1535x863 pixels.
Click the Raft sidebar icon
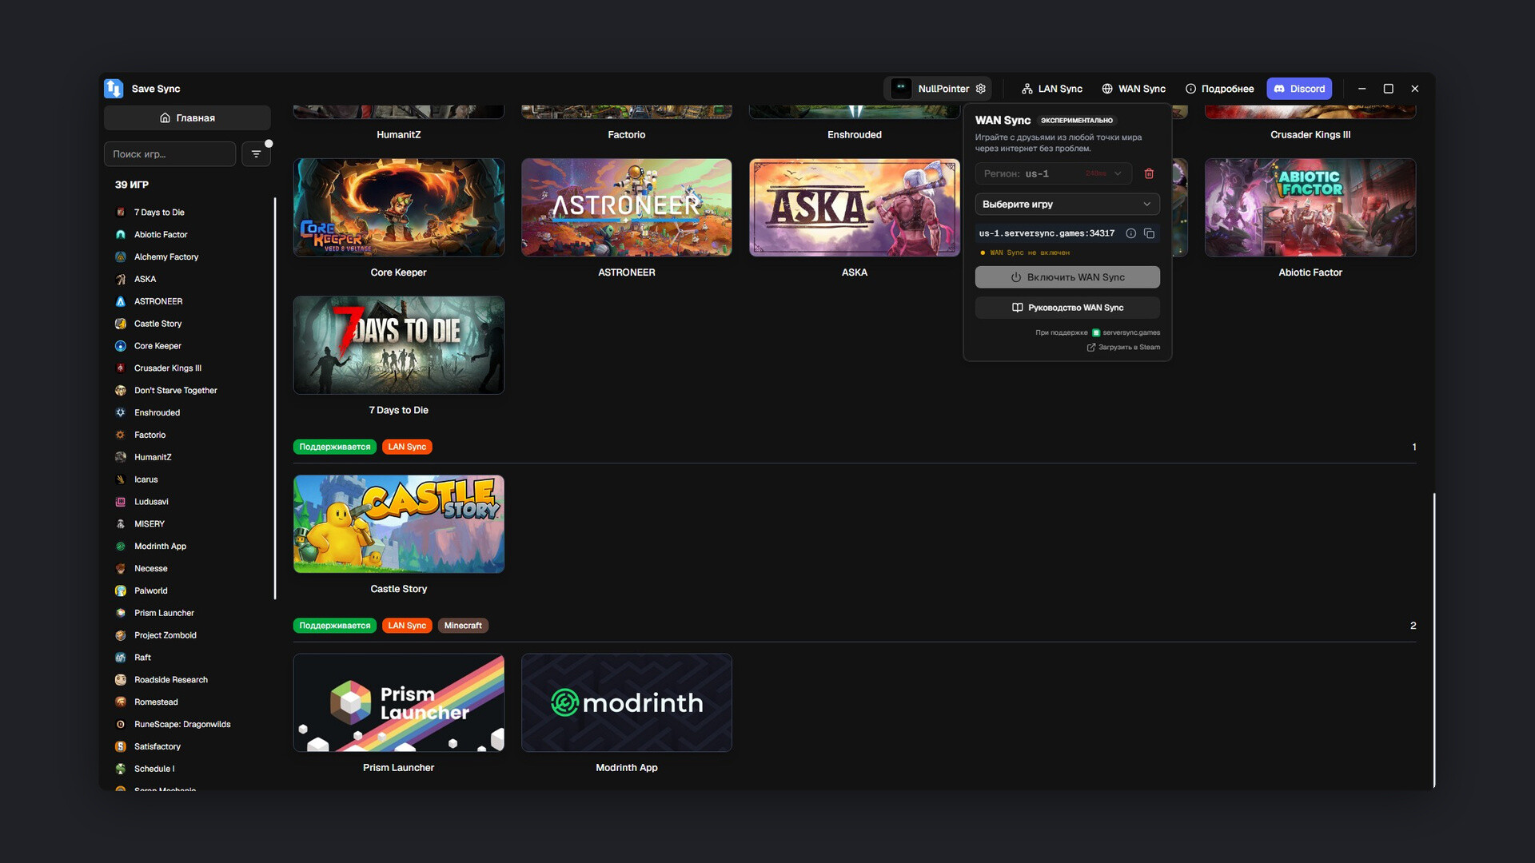click(121, 658)
